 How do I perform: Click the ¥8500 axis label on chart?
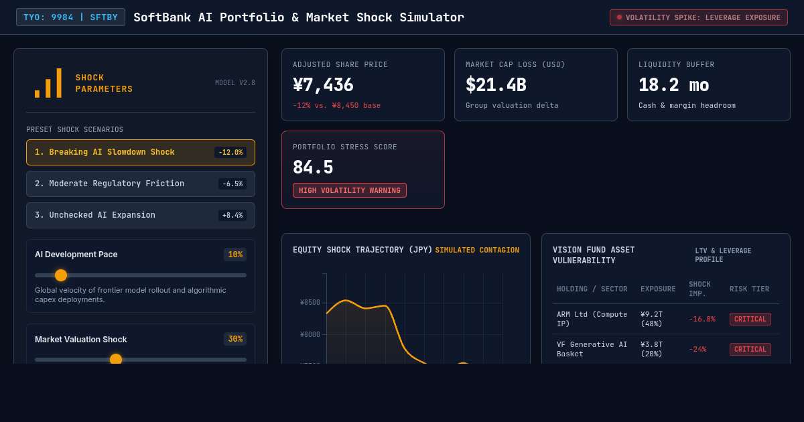point(310,303)
